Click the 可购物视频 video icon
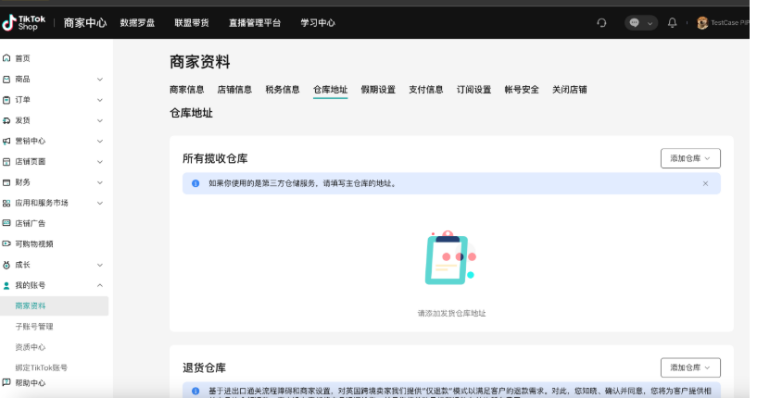The image size is (757, 398). tap(6, 244)
